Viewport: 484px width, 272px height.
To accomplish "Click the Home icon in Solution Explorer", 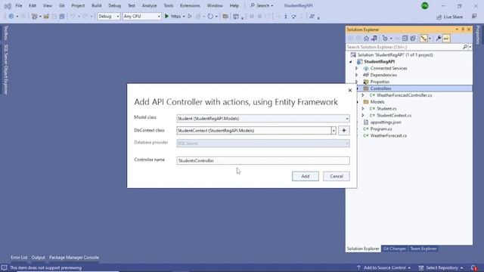I will (x=366, y=39).
